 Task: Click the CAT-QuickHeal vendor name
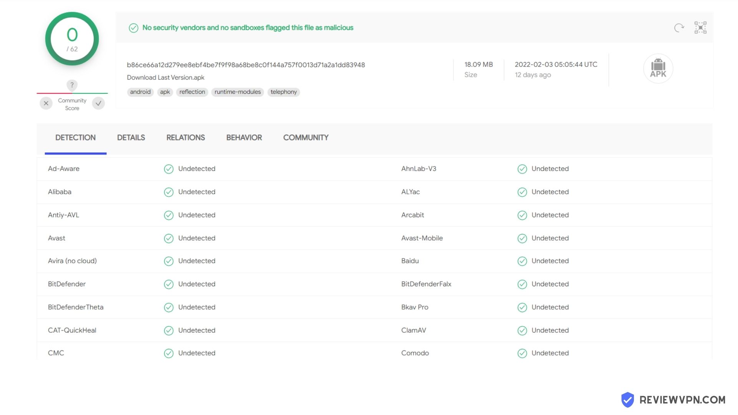(72, 330)
